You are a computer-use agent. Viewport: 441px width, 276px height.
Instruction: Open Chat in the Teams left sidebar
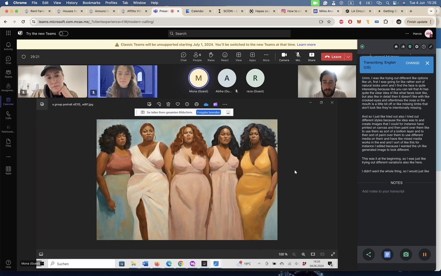(8, 60)
